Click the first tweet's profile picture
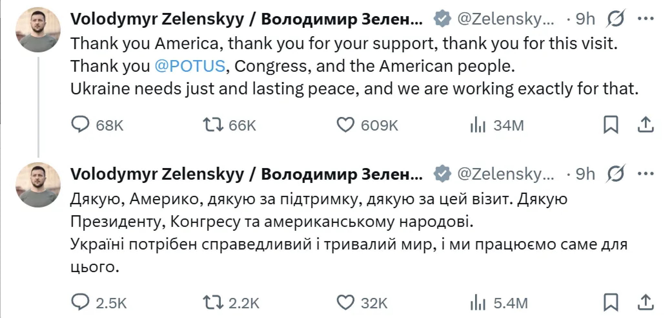Screen dimensions: 672x318 (x=38, y=30)
